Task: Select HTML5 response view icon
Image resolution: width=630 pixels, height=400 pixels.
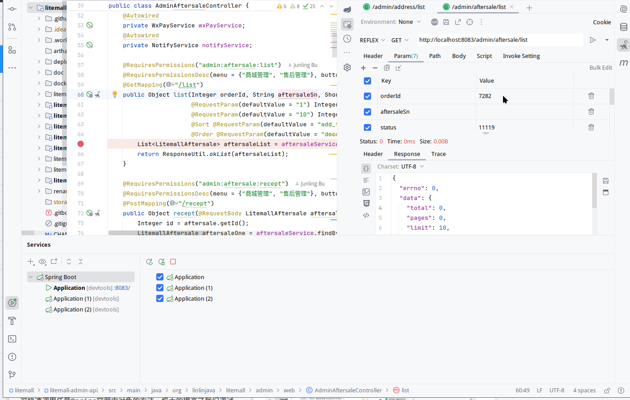Action: click(366, 204)
